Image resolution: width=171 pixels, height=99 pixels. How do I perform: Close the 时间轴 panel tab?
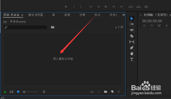[141, 15]
